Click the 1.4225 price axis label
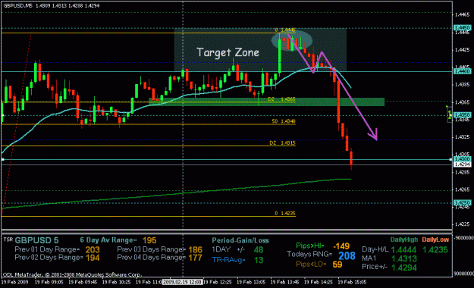474x288 pixels. [x=462, y=224]
